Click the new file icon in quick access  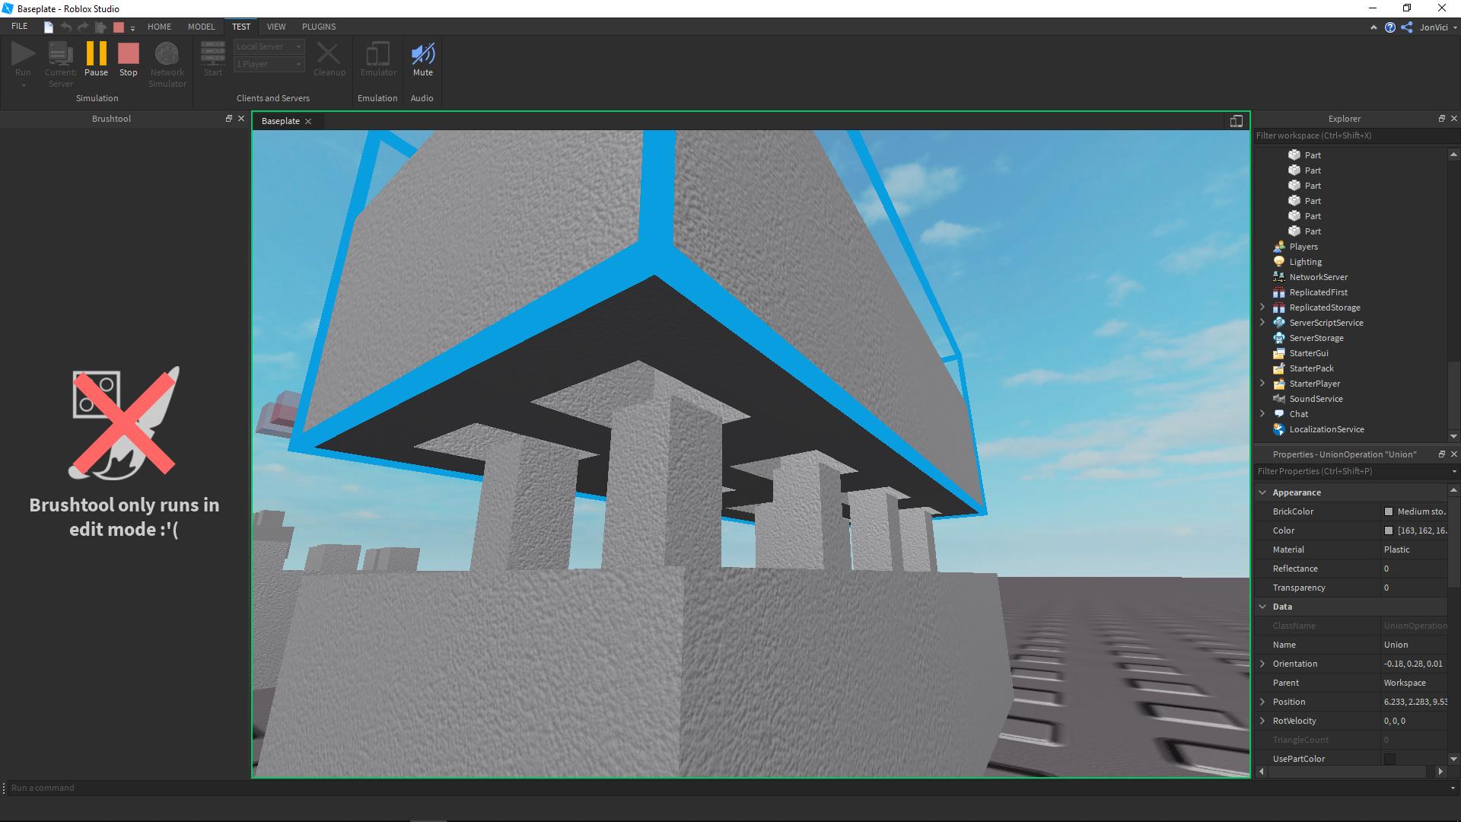[x=49, y=27]
